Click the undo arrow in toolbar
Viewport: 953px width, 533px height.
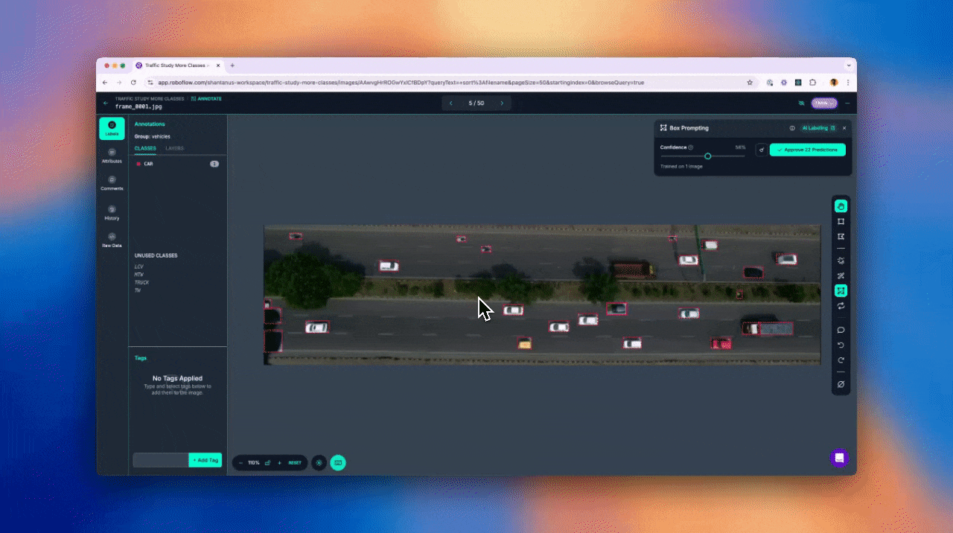841,345
